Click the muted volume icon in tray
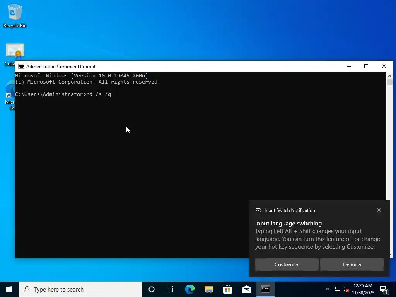The image size is (396, 297). (x=346, y=289)
